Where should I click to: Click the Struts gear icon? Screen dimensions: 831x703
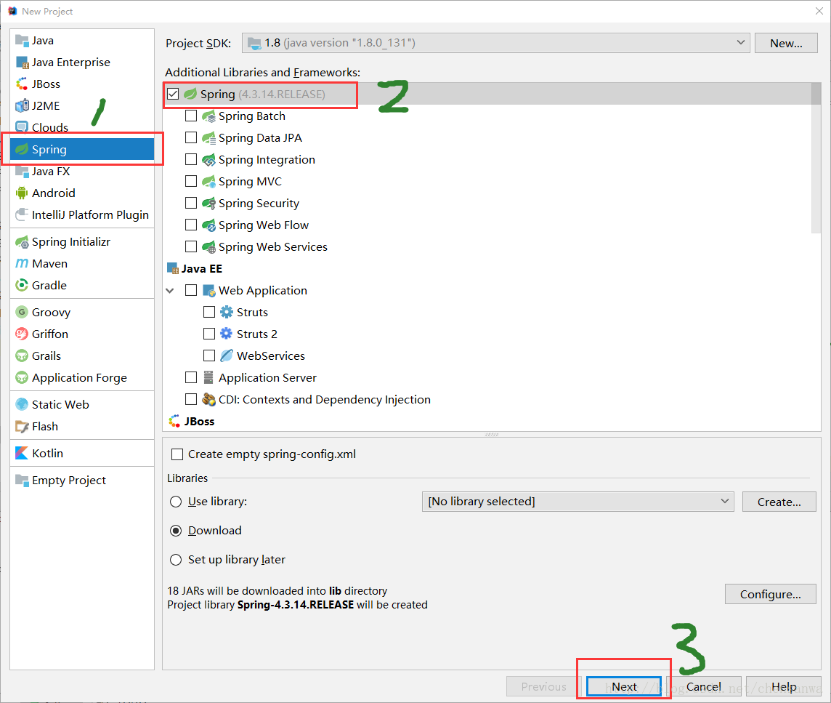click(227, 312)
